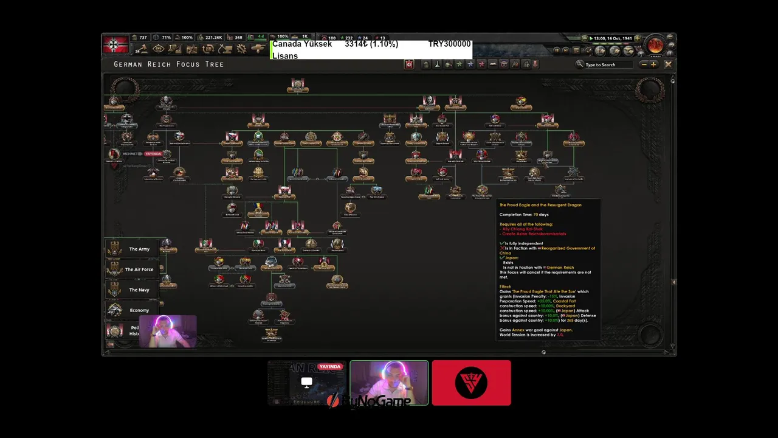Jump to The Army branch
The width and height of the screenshot is (778, 438).
coord(133,249)
